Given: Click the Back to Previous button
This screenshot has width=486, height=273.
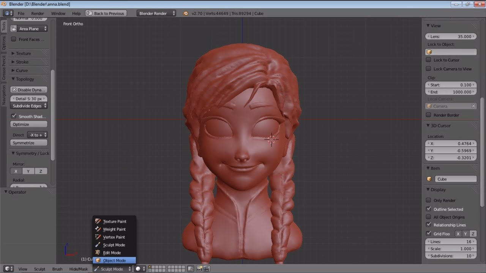Looking at the screenshot, I should 106,13.
